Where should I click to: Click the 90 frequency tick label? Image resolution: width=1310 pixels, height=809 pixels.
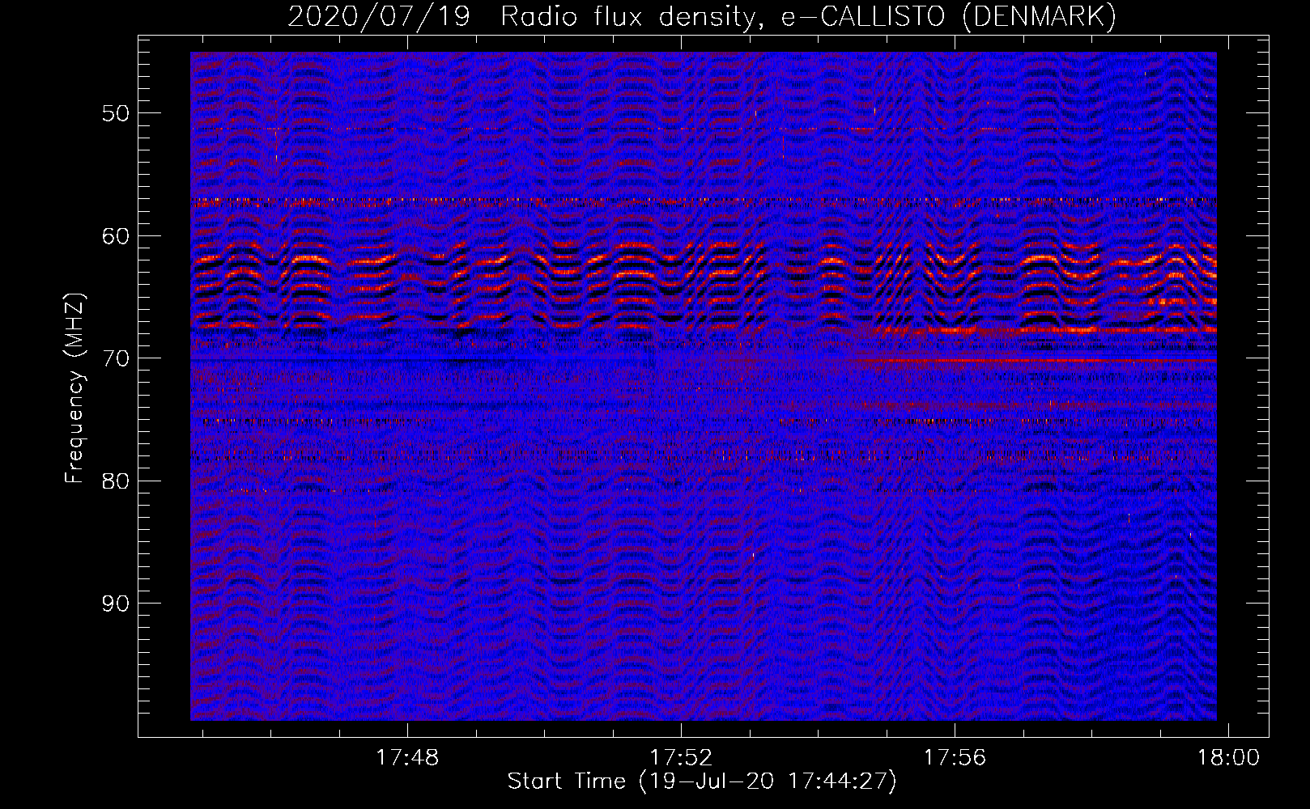[115, 604]
